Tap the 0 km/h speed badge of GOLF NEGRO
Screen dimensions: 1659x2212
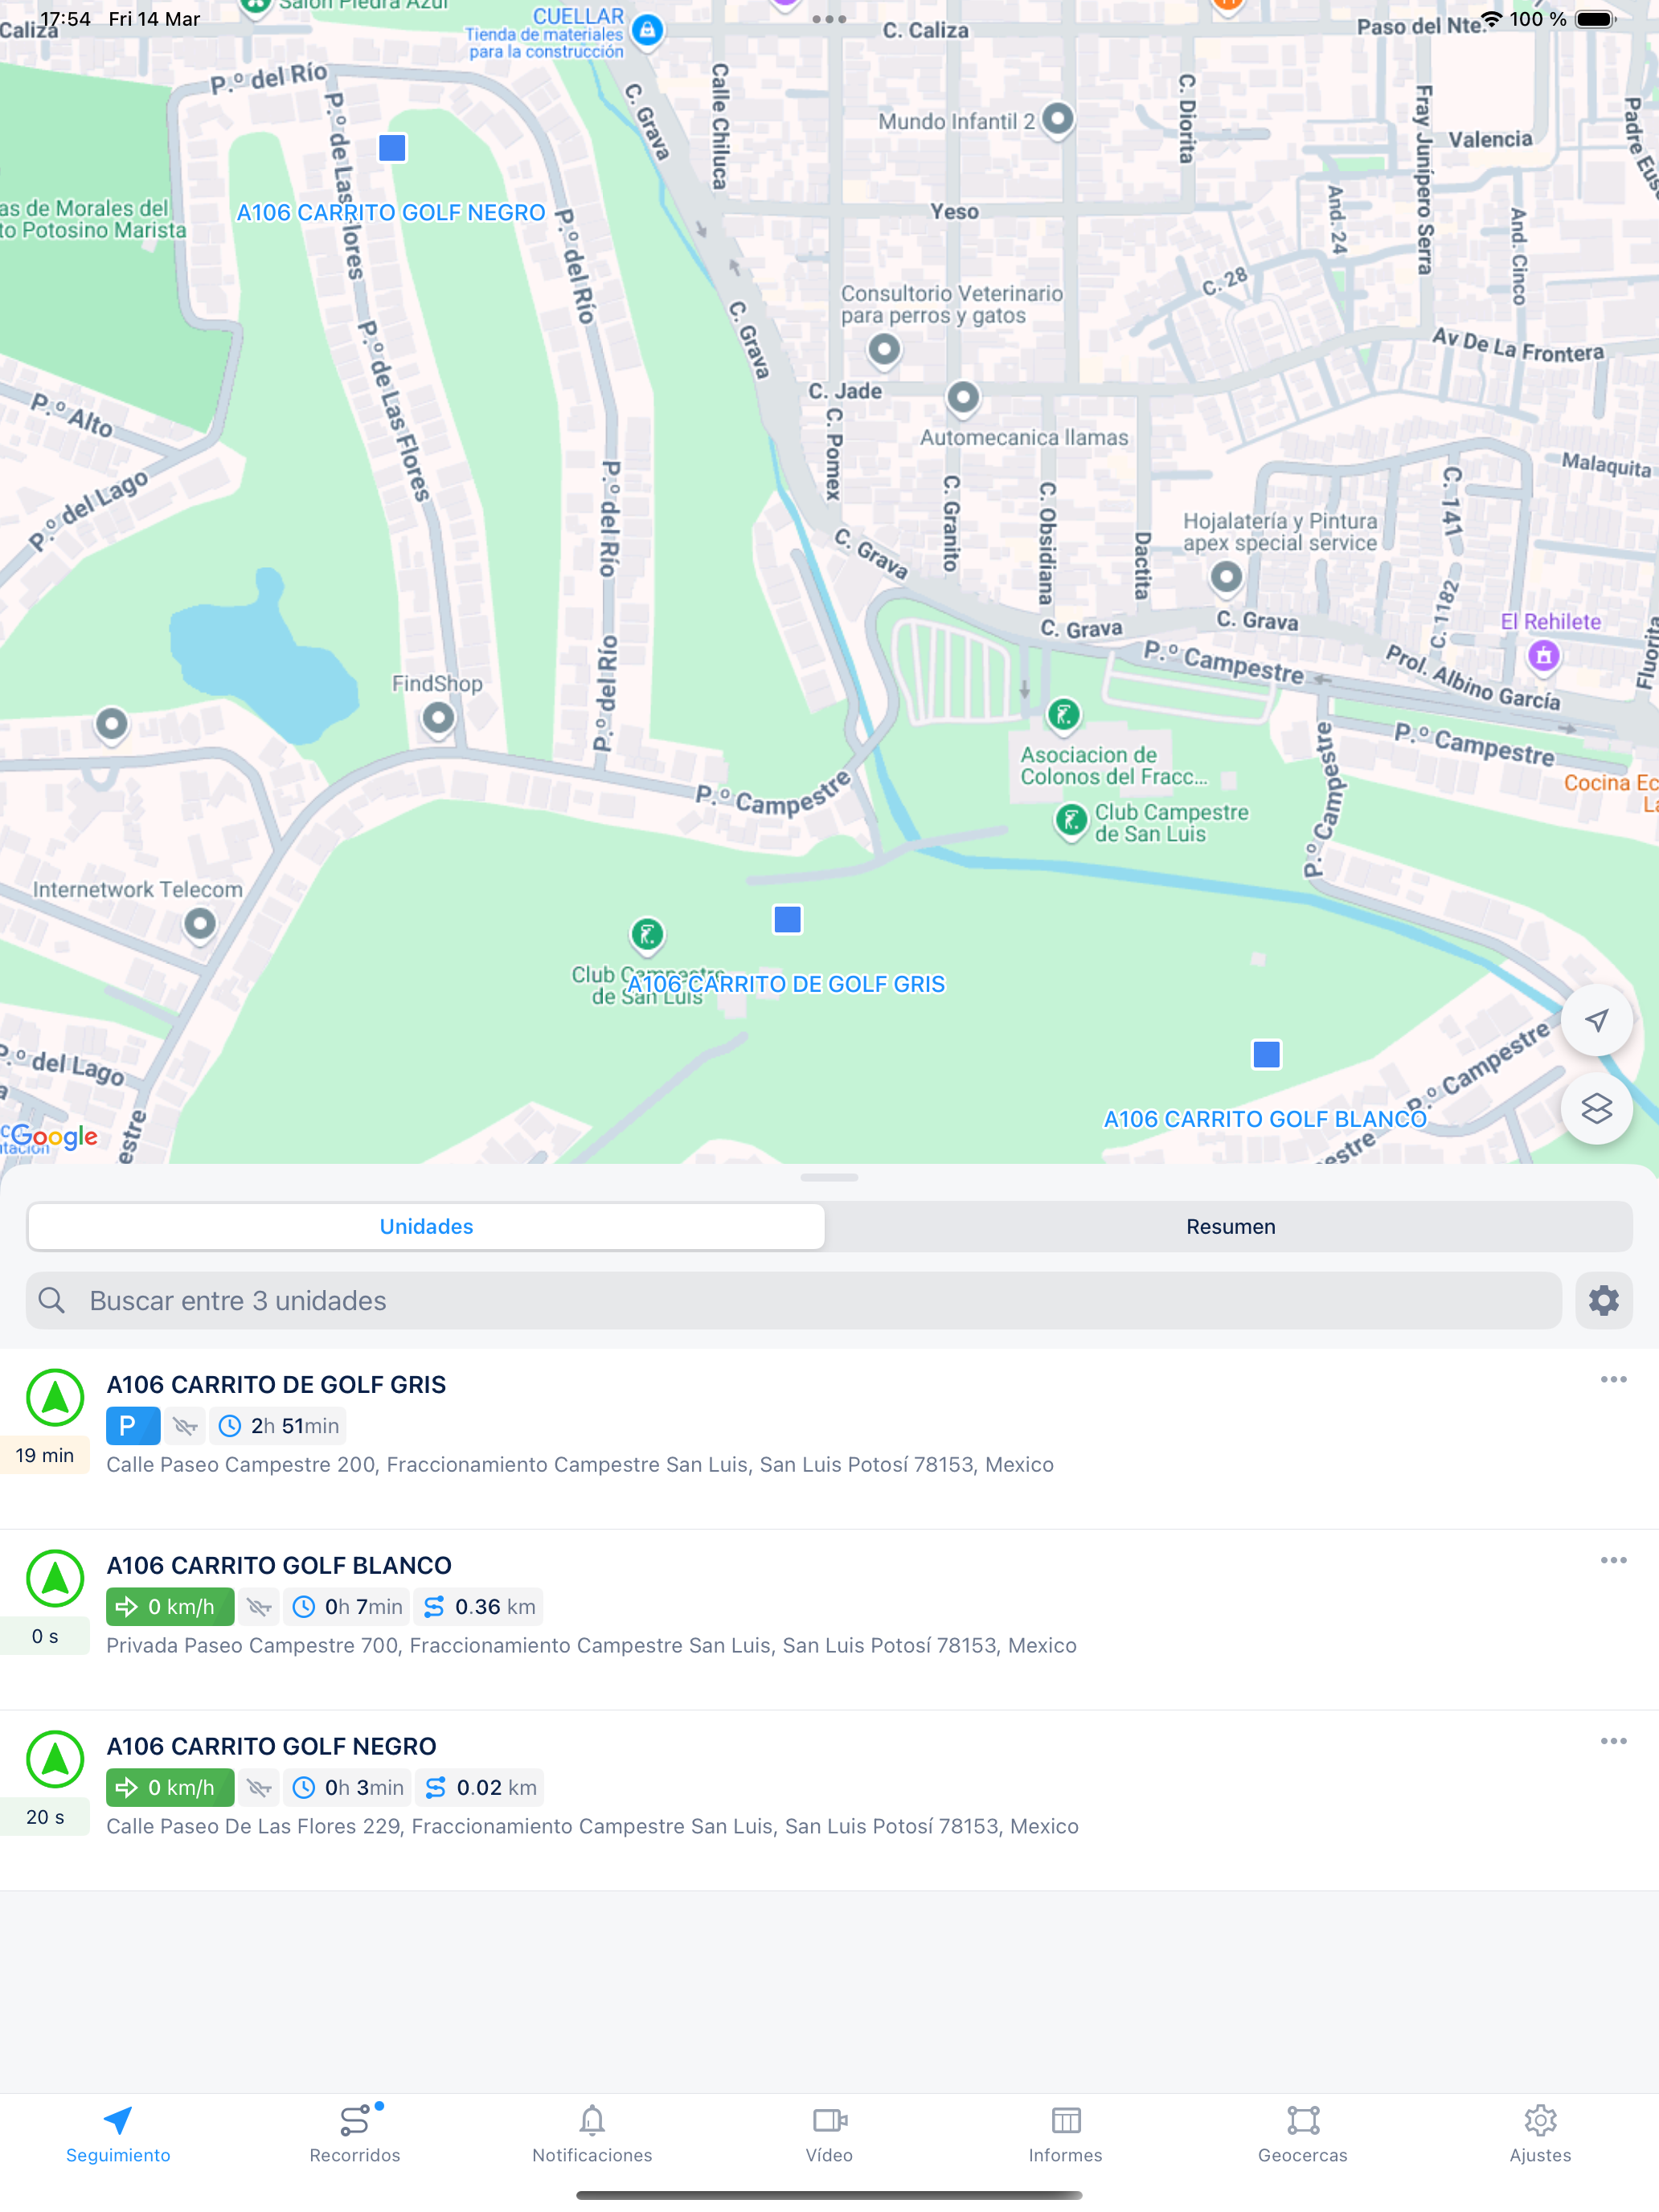coord(170,1788)
